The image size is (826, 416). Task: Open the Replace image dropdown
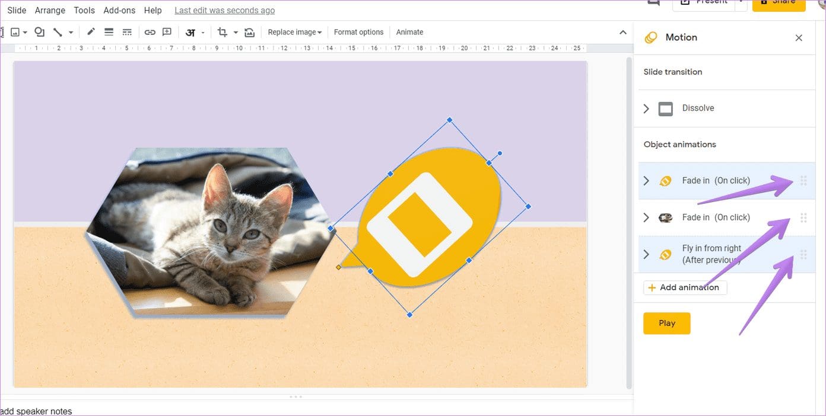(x=294, y=32)
